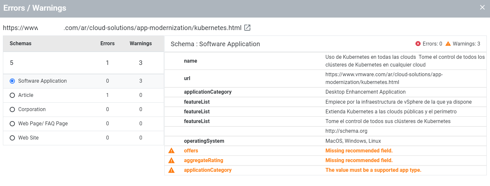Click the Warnings column header
Screen dimensions: 490x186
[141, 43]
